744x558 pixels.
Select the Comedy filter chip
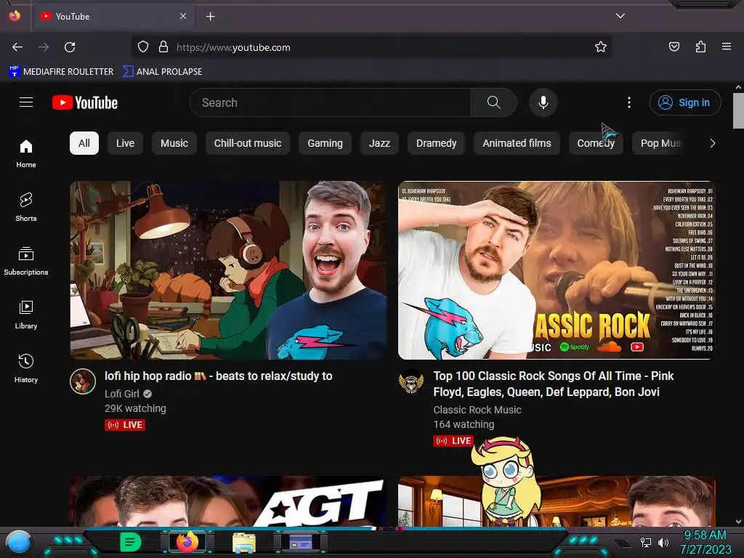(x=596, y=143)
